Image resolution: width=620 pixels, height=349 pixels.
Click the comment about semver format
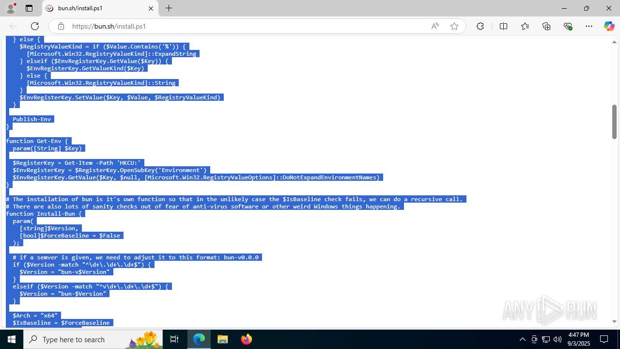(x=136, y=257)
